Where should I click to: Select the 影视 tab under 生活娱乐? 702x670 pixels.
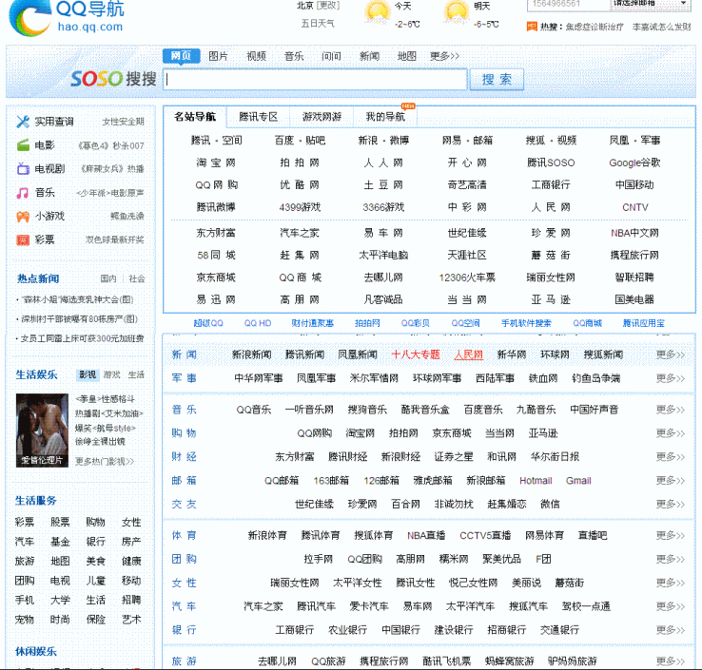click(88, 374)
